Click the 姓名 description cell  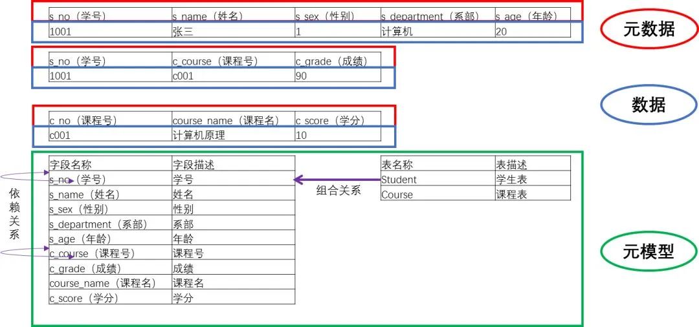pos(233,193)
